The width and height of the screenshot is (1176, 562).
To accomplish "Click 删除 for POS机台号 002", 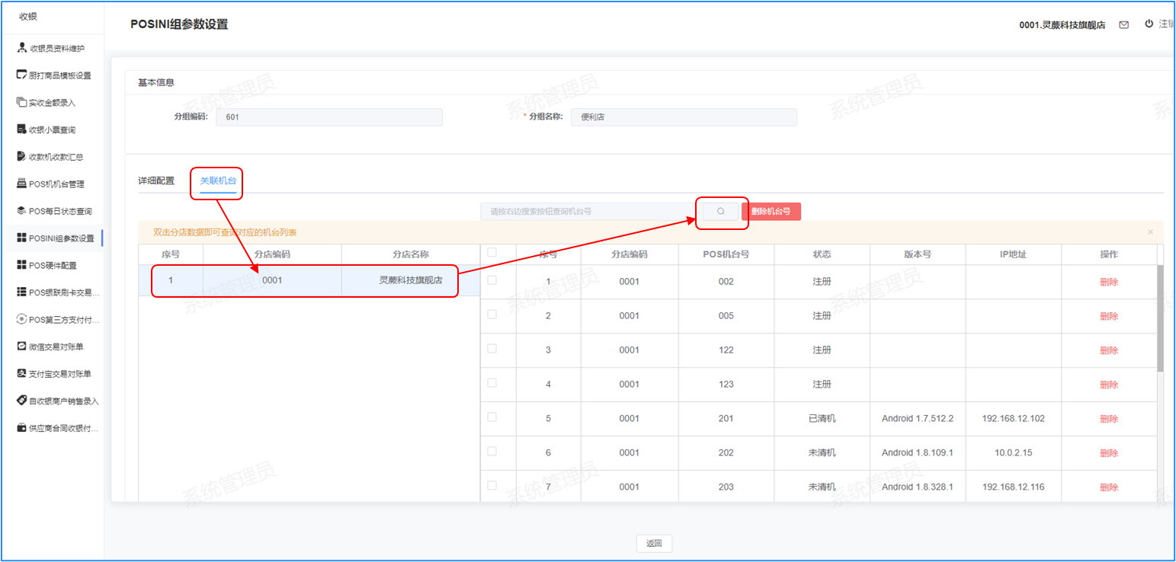I will tap(1109, 282).
